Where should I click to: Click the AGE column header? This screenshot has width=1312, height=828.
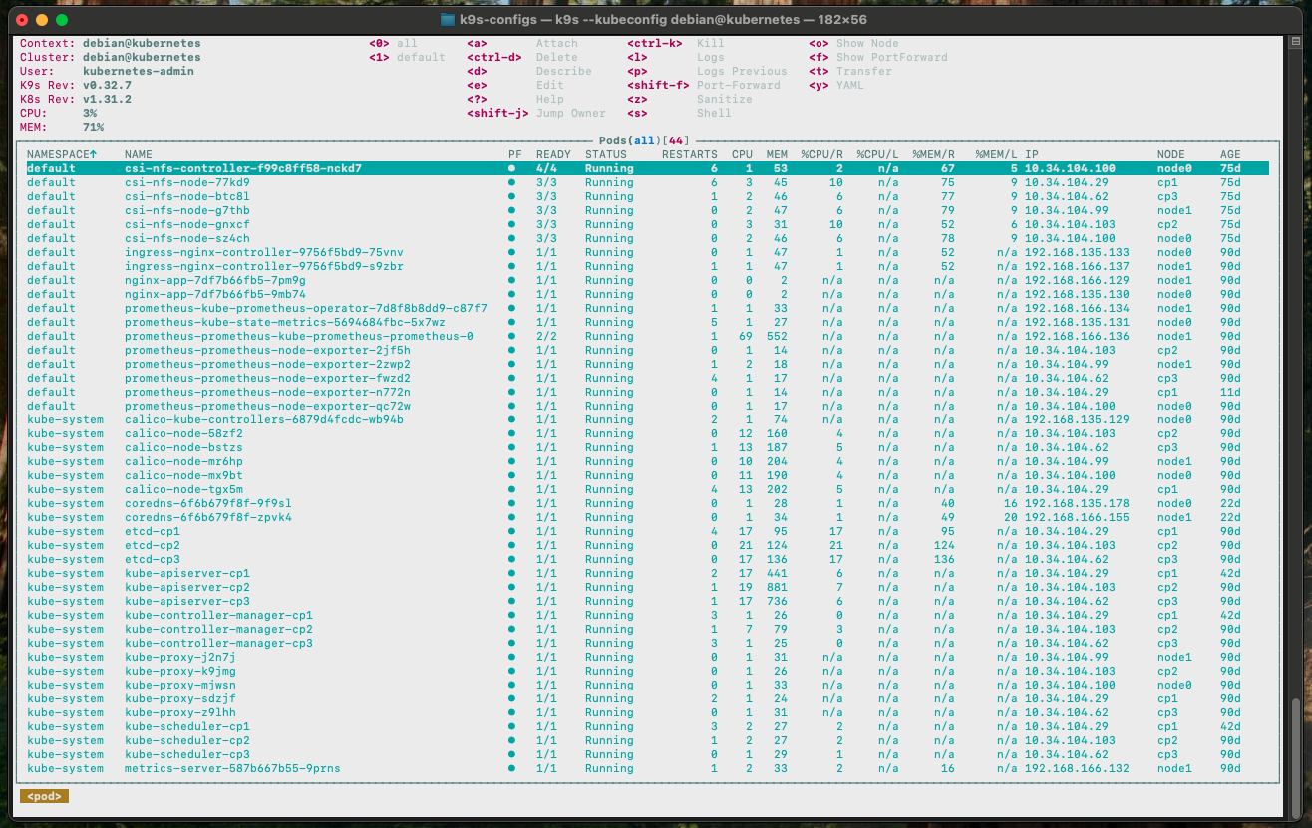tap(1230, 155)
